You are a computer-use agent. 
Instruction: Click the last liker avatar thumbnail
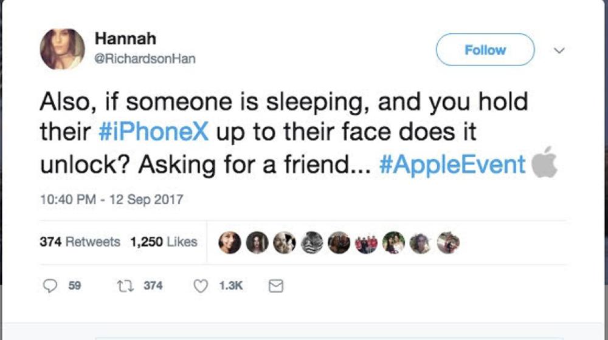(447, 242)
